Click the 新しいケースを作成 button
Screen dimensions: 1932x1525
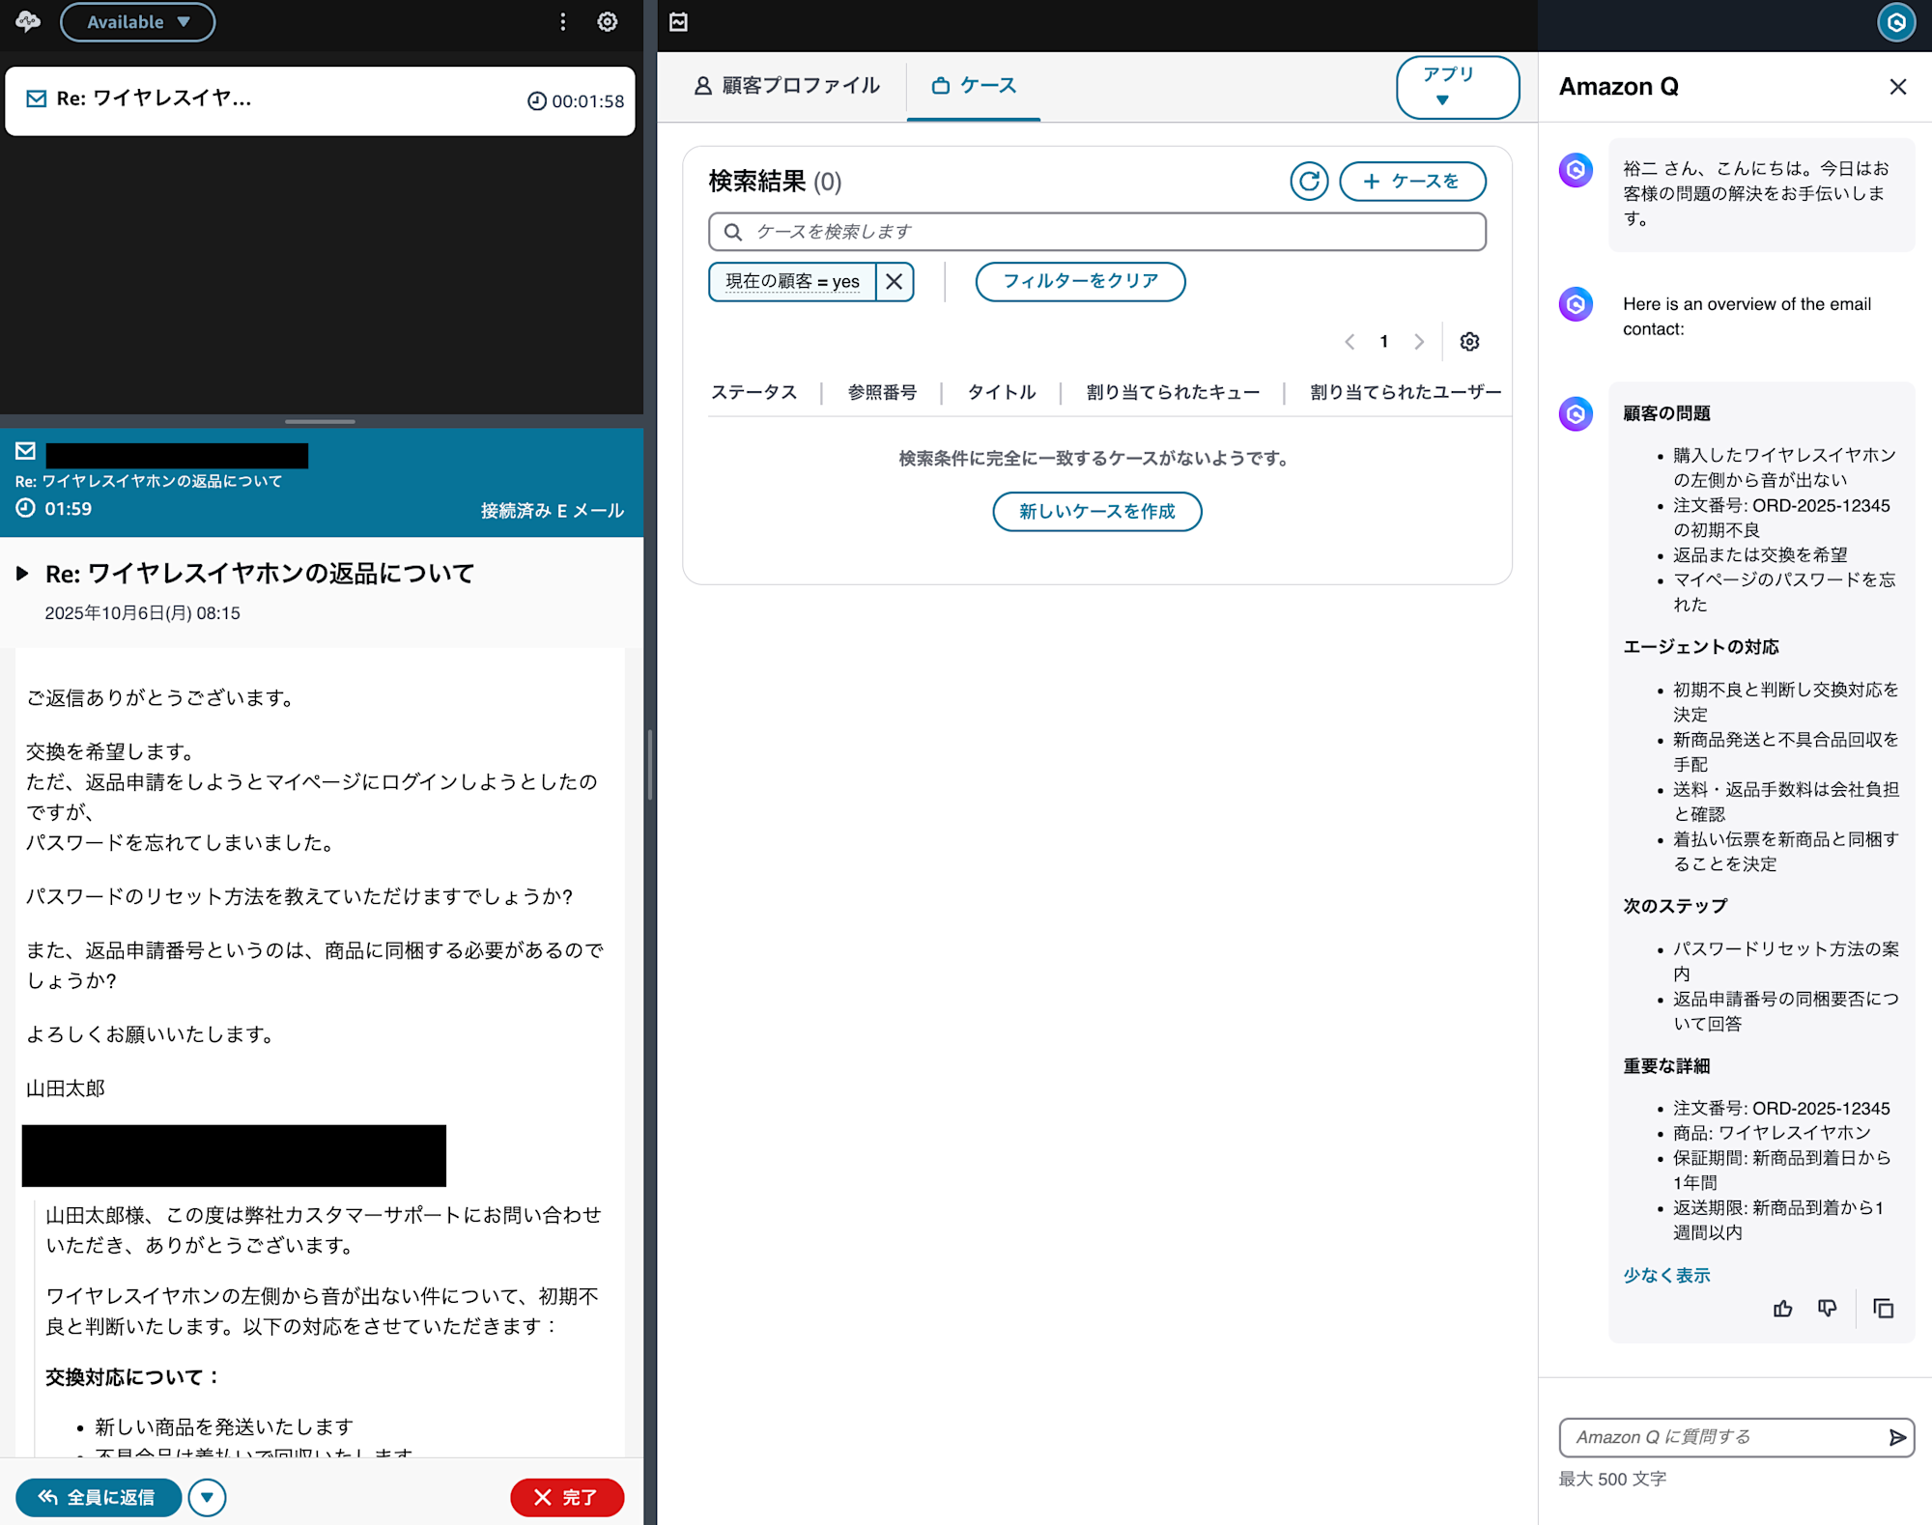1096,511
